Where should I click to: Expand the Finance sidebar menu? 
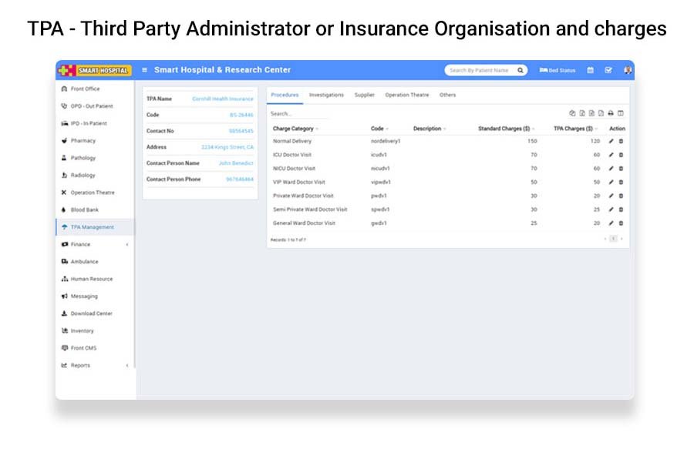(x=94, y=244)
